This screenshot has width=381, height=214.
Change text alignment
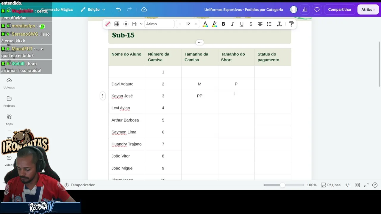pos(260,24)
